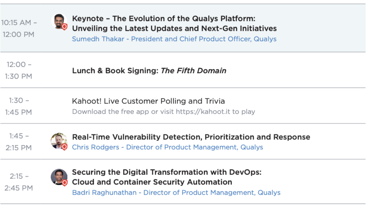Click Sumedh Thakar's speaker photo

coord(59,21)
